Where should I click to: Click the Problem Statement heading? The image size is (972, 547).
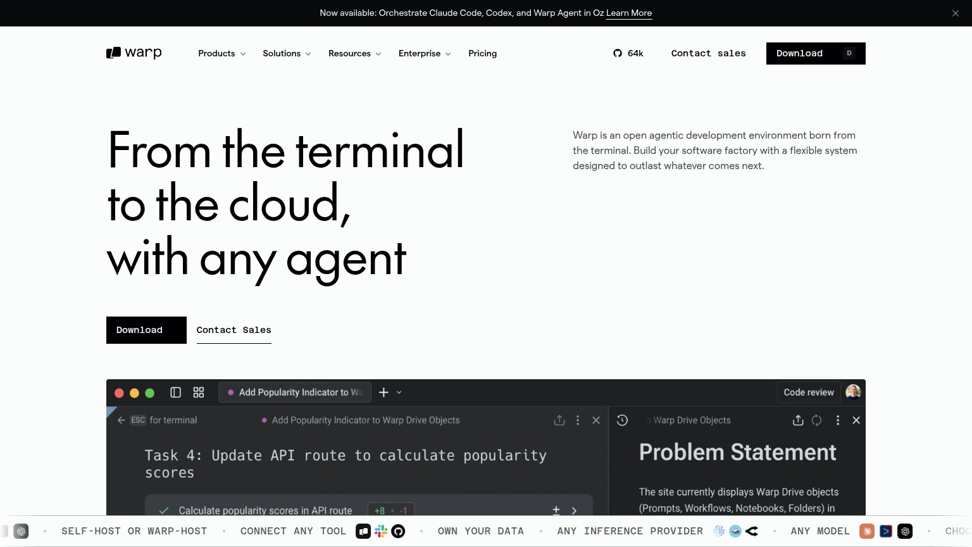(738, 452)
